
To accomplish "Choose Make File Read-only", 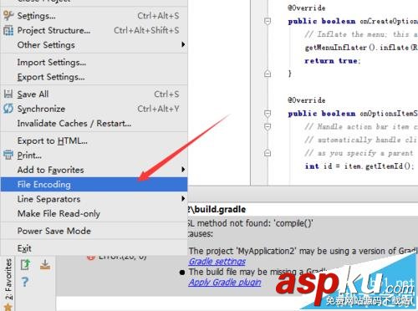I will coord(94,213).
